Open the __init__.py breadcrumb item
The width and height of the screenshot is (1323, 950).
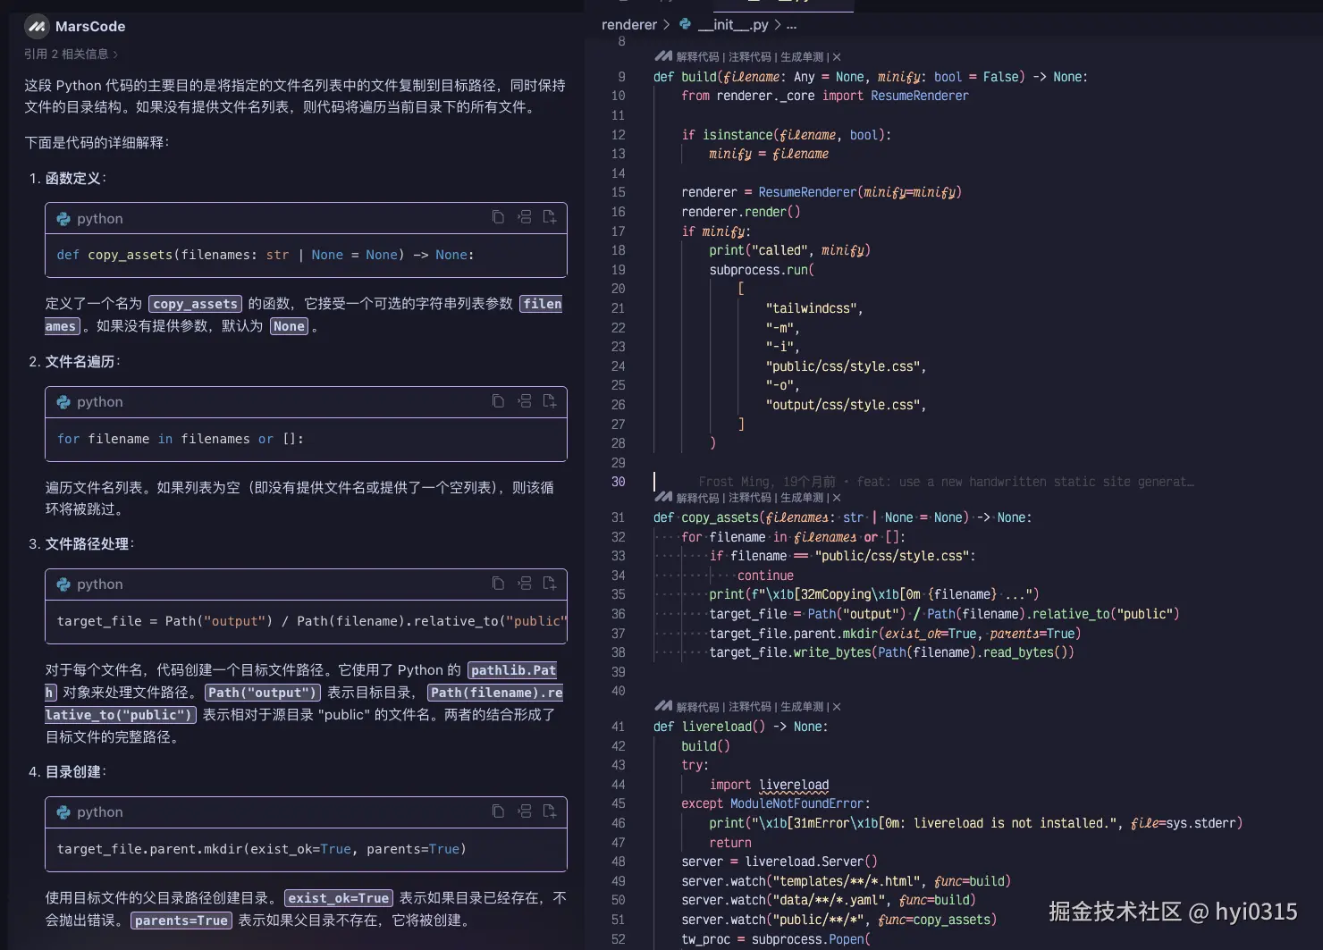[733, 25]
